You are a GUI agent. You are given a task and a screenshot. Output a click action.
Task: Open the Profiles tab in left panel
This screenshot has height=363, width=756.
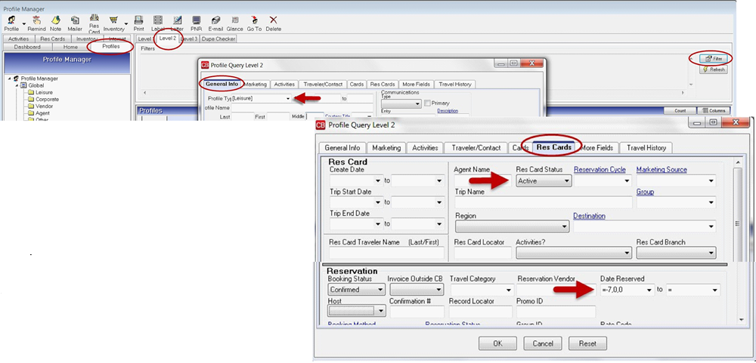coord(111,47)
